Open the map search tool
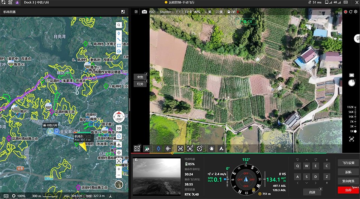The width and height of the screenshot is (360, 199). [119, 25]
